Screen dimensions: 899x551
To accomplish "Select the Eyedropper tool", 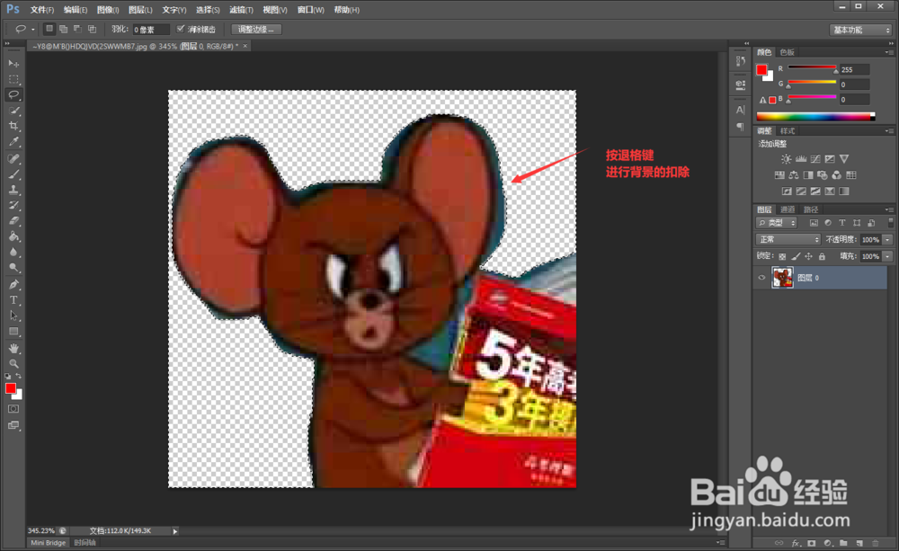I will tap(13, 142).
